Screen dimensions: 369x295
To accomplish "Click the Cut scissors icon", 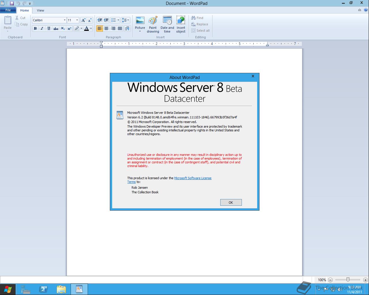I will pos(17,18).
